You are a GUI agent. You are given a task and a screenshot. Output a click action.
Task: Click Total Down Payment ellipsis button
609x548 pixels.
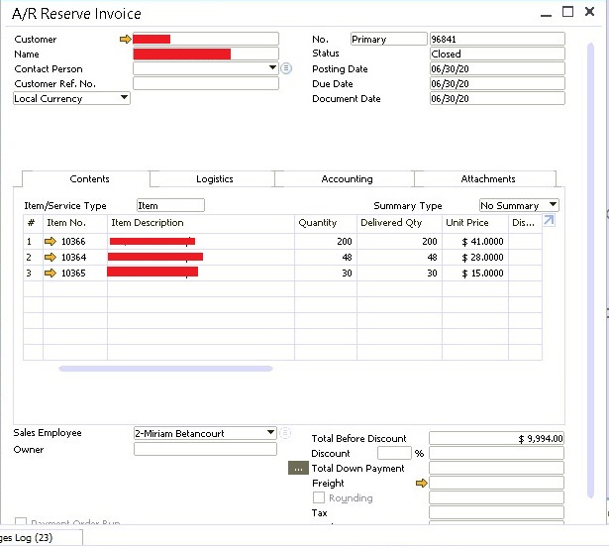(x=299, y=469)
